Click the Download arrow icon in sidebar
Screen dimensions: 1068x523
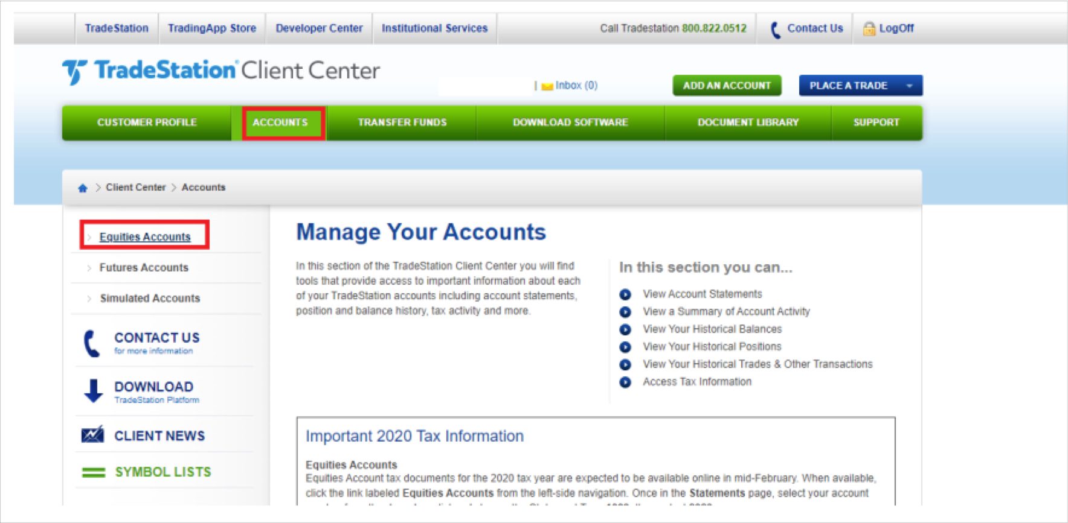point(93,391)
